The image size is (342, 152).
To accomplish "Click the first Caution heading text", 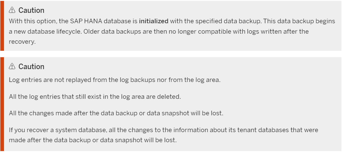I will [31, 10].
